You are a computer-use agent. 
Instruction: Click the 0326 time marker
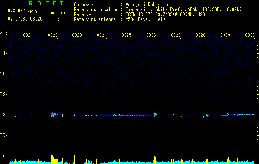point(151,35)
